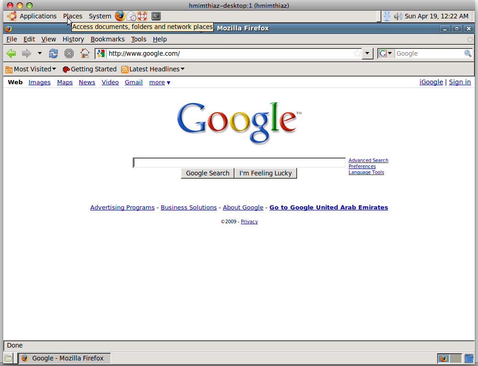This screenshot has width=478, height=366.
Task: Click the Firefox window menu icon in title bar
Action: 8,29
